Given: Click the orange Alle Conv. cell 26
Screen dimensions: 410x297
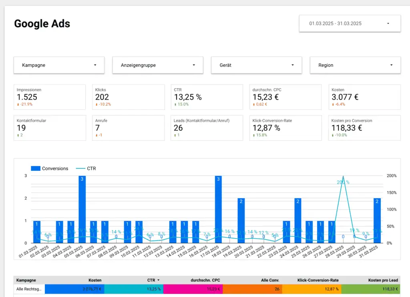Looking at the screenshot, I should (x=252, y=289).
